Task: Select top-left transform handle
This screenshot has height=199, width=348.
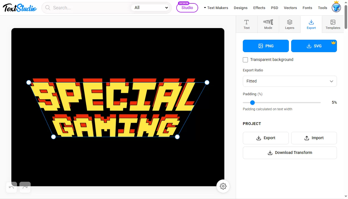Action: pos(29,82)
